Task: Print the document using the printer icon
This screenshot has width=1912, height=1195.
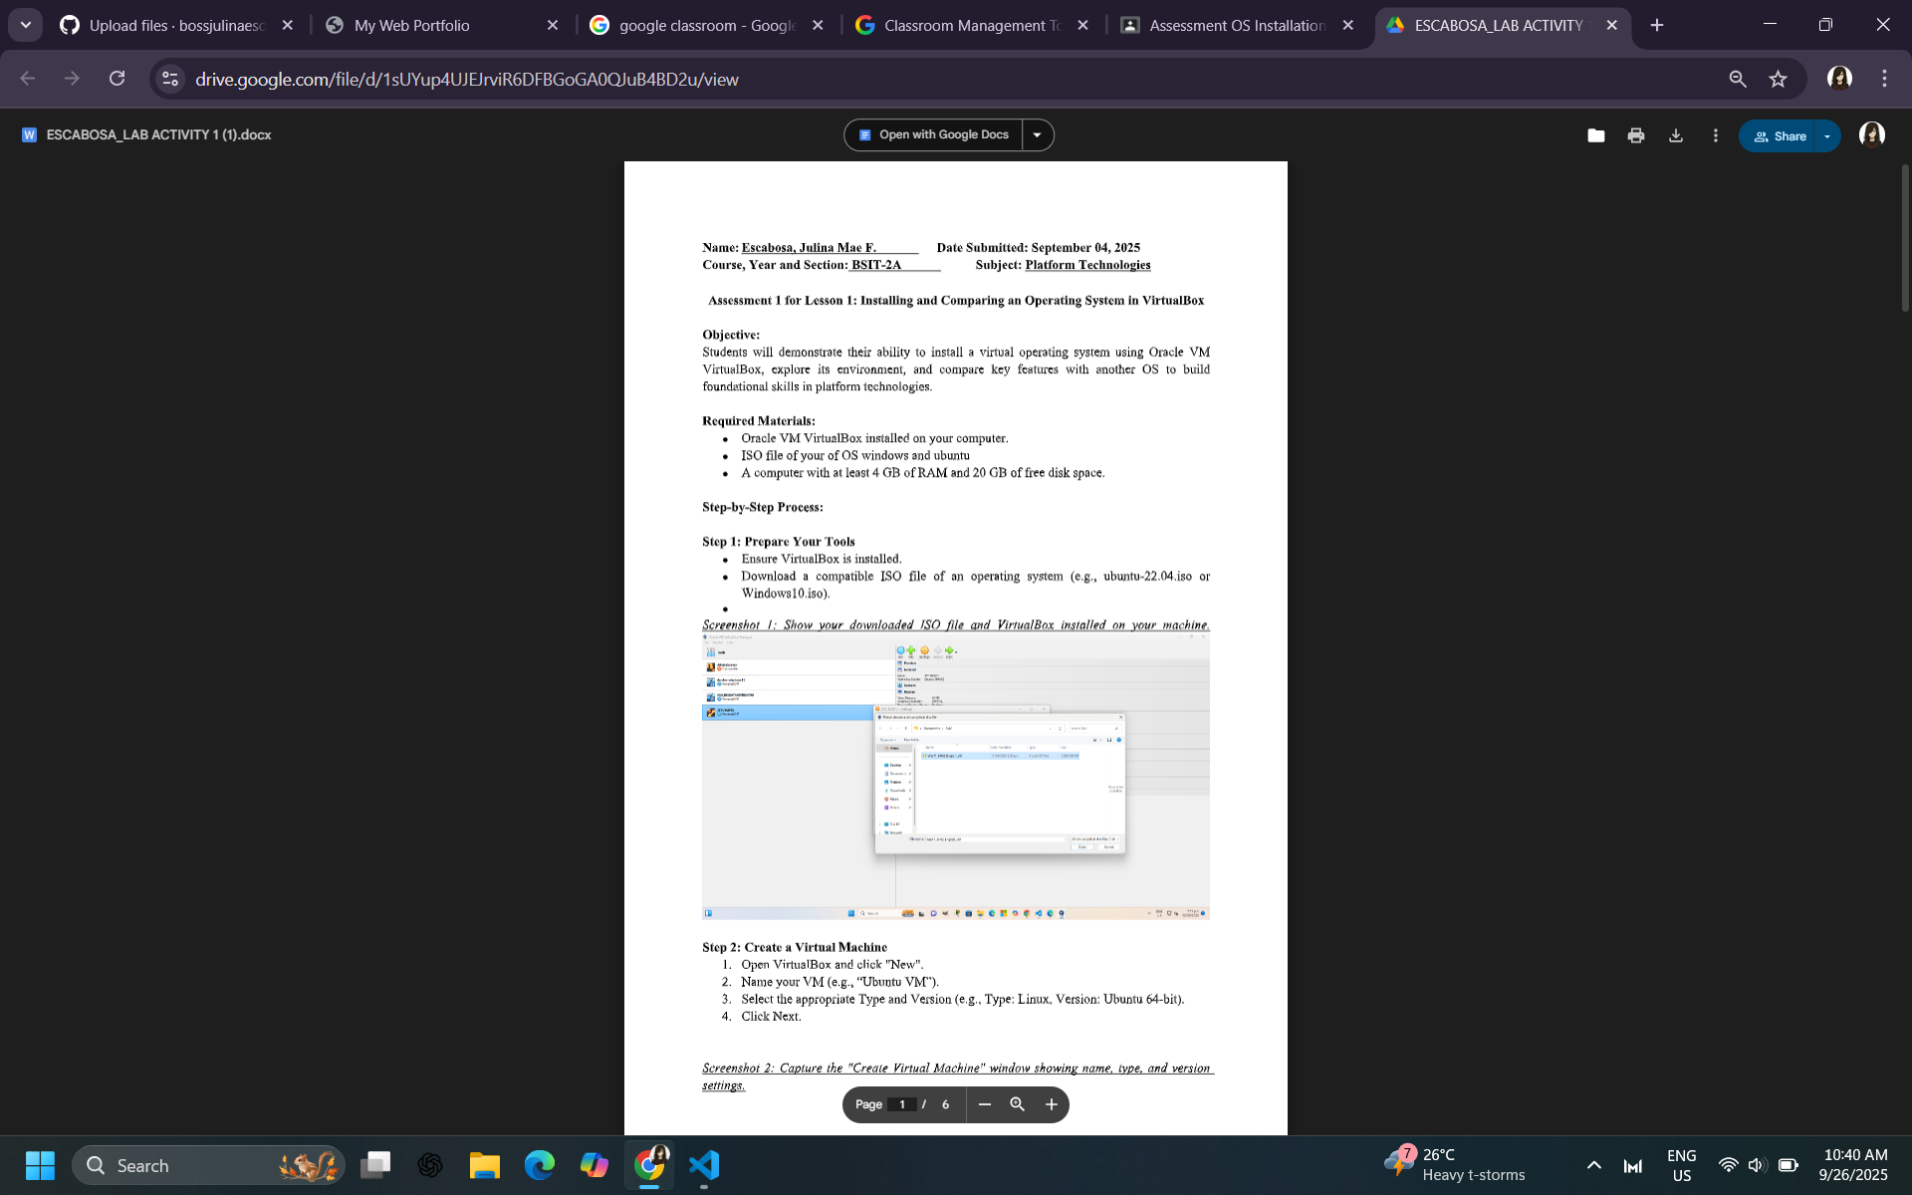Action: point(1636,135)
